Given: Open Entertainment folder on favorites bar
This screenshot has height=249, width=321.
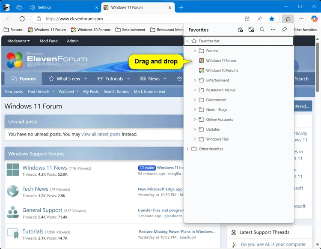Looking at the screenshot, I should 130,30.
